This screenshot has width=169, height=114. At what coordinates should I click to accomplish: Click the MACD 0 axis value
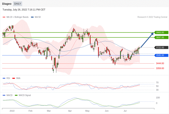click(x=157, y=103)
